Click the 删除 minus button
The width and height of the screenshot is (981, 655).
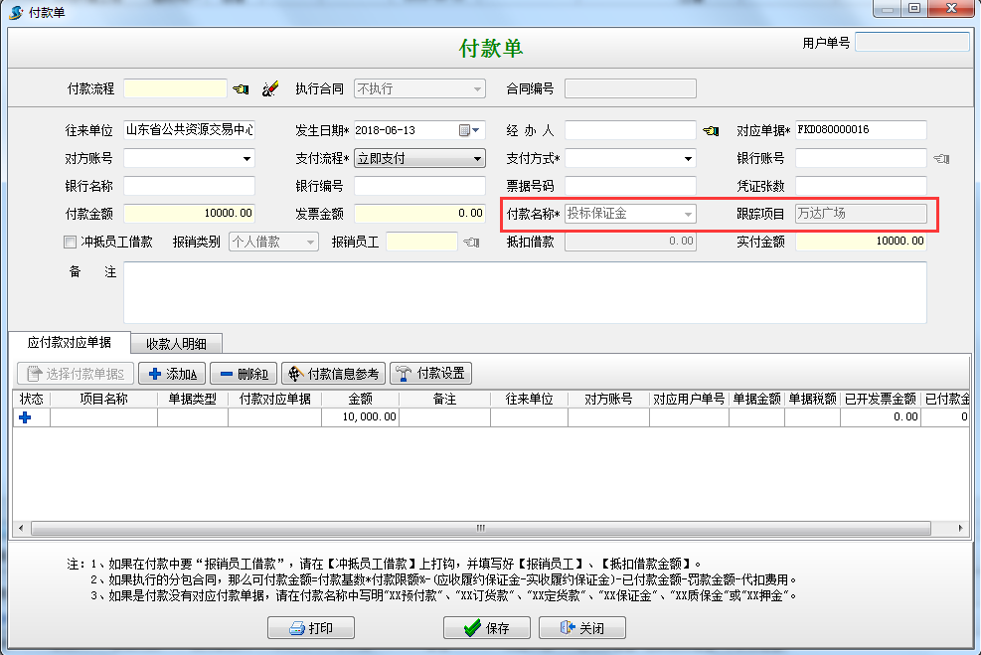tap(243, 374)
